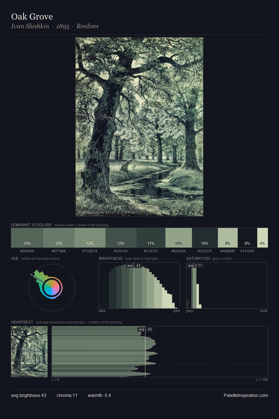Screen dimensions: 279x419
Task: Choose the #92A38A light green swatch
Action: click(x=179, y=238)
